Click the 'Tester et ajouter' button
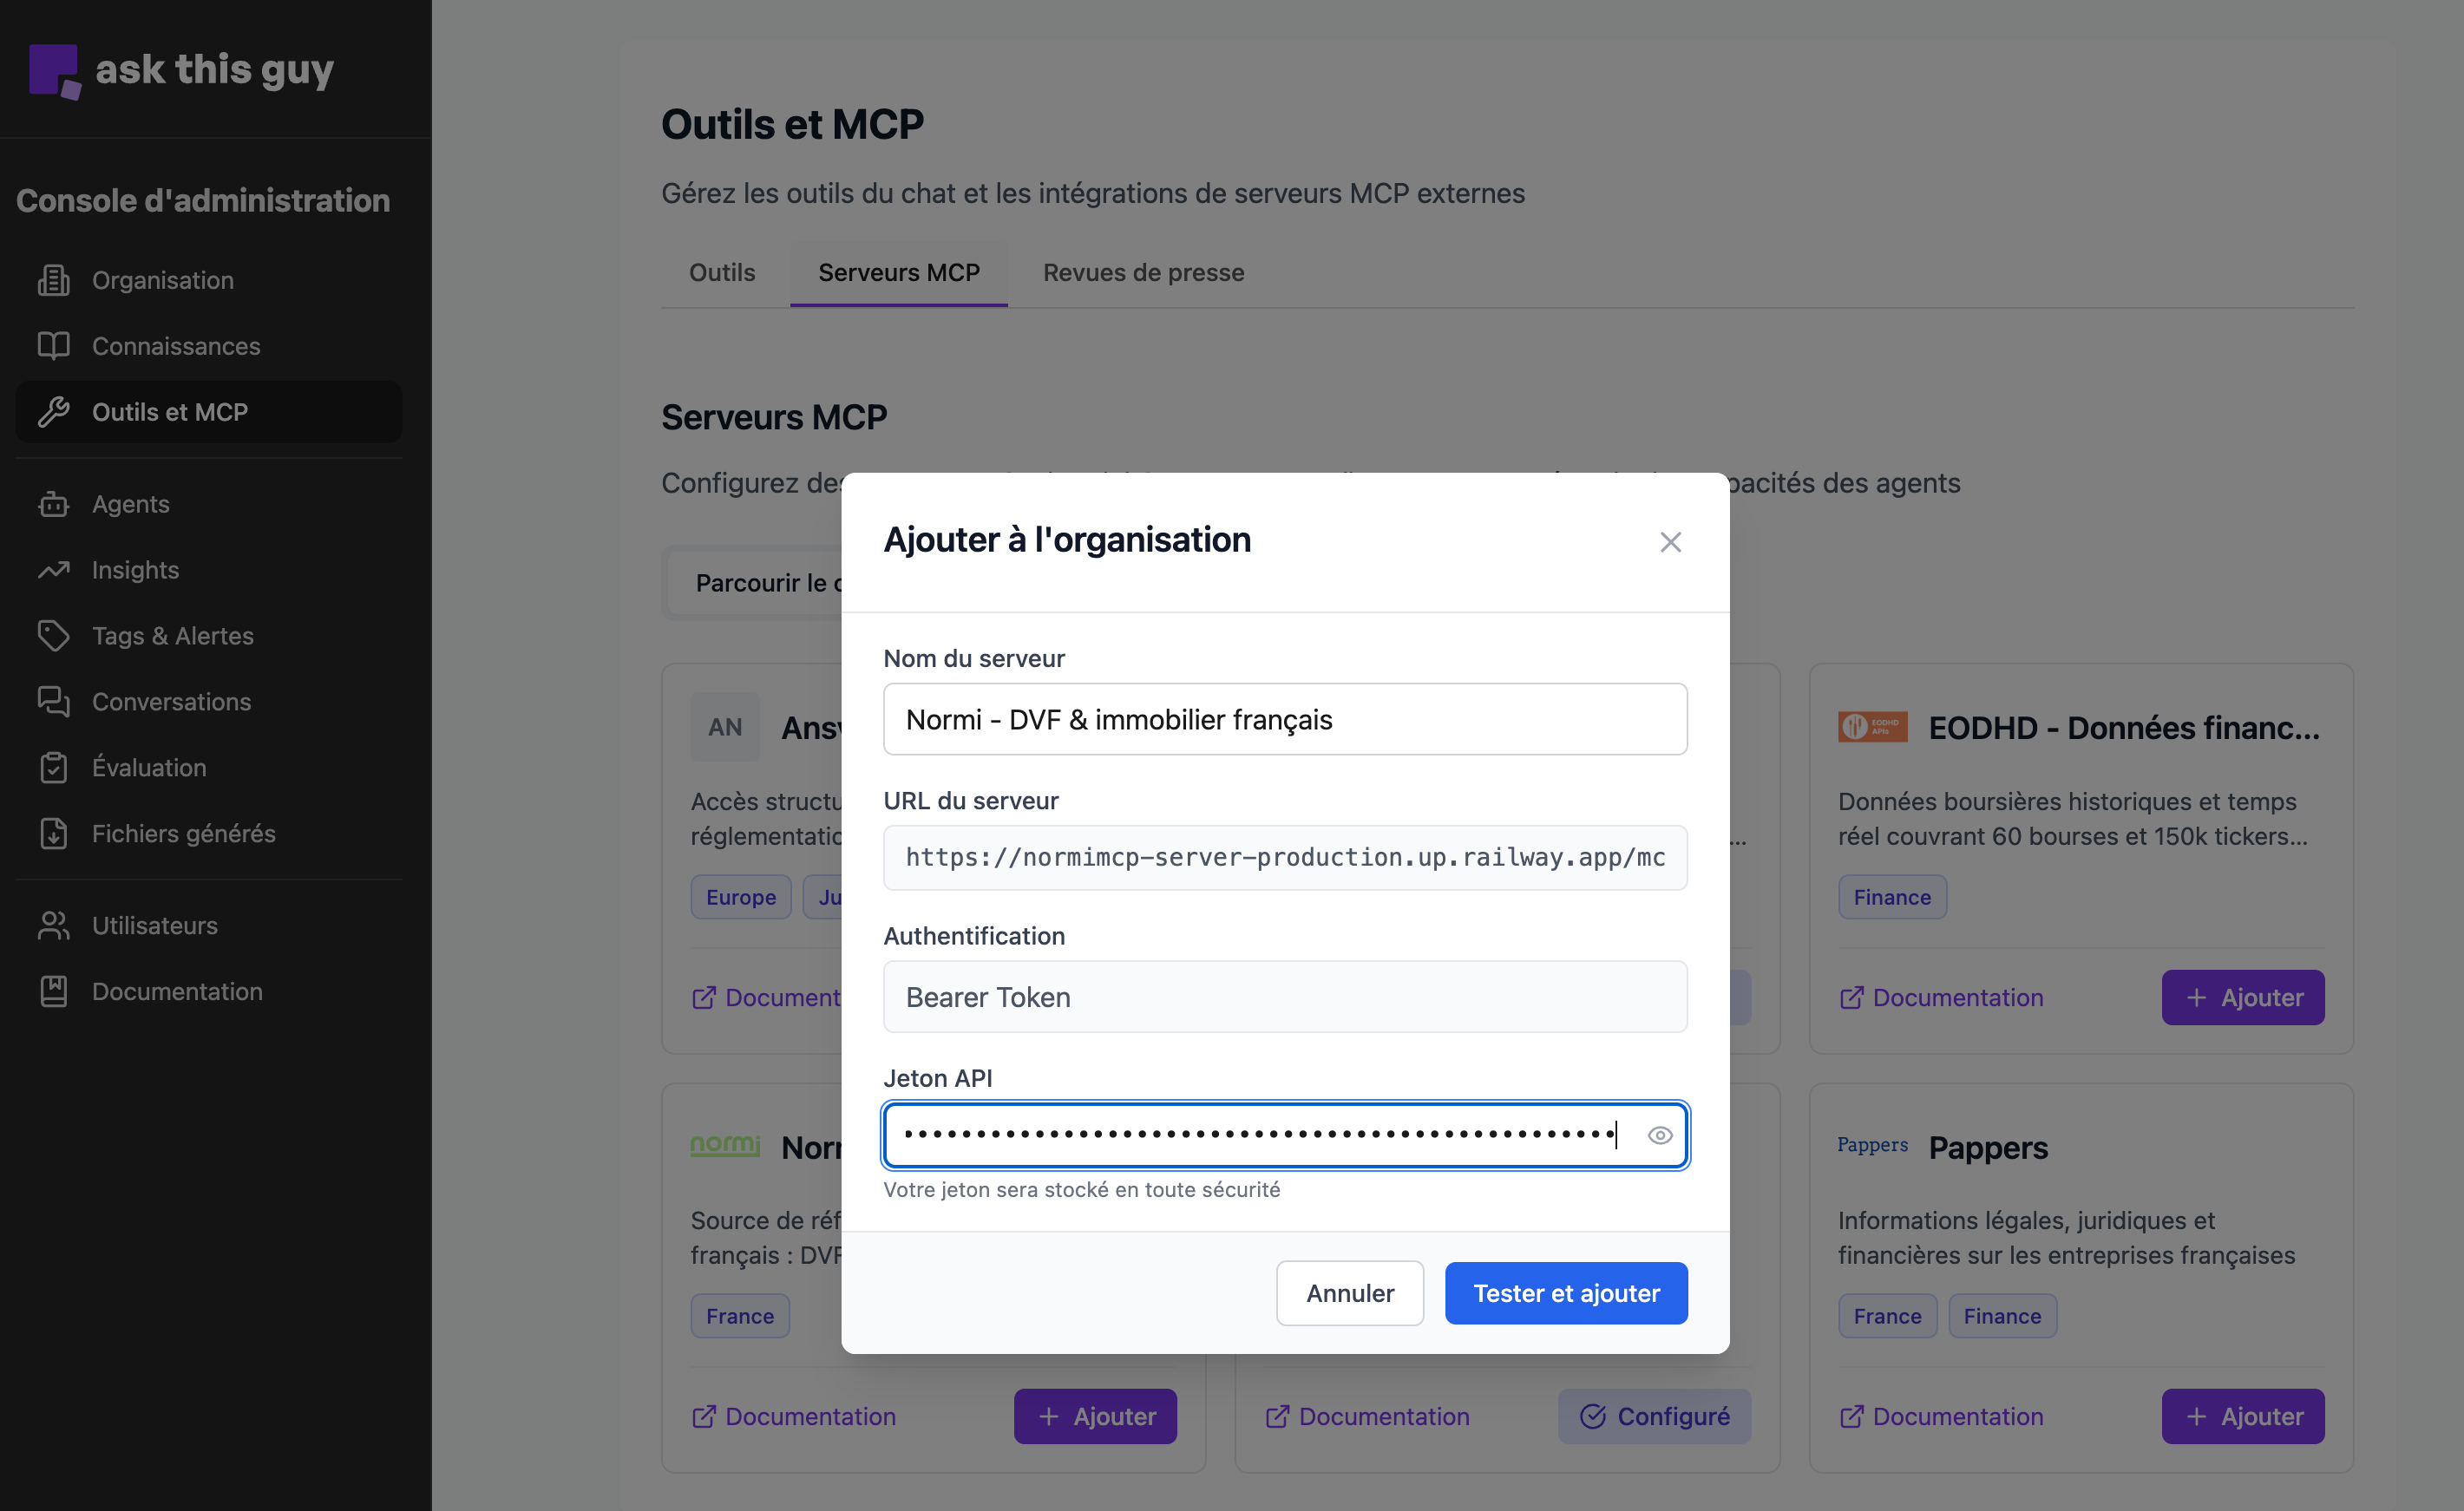This screenshot has height=1511, width=2464. coord(1565,1292)
